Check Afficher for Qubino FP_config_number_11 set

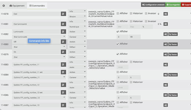[x=118, y=72]
